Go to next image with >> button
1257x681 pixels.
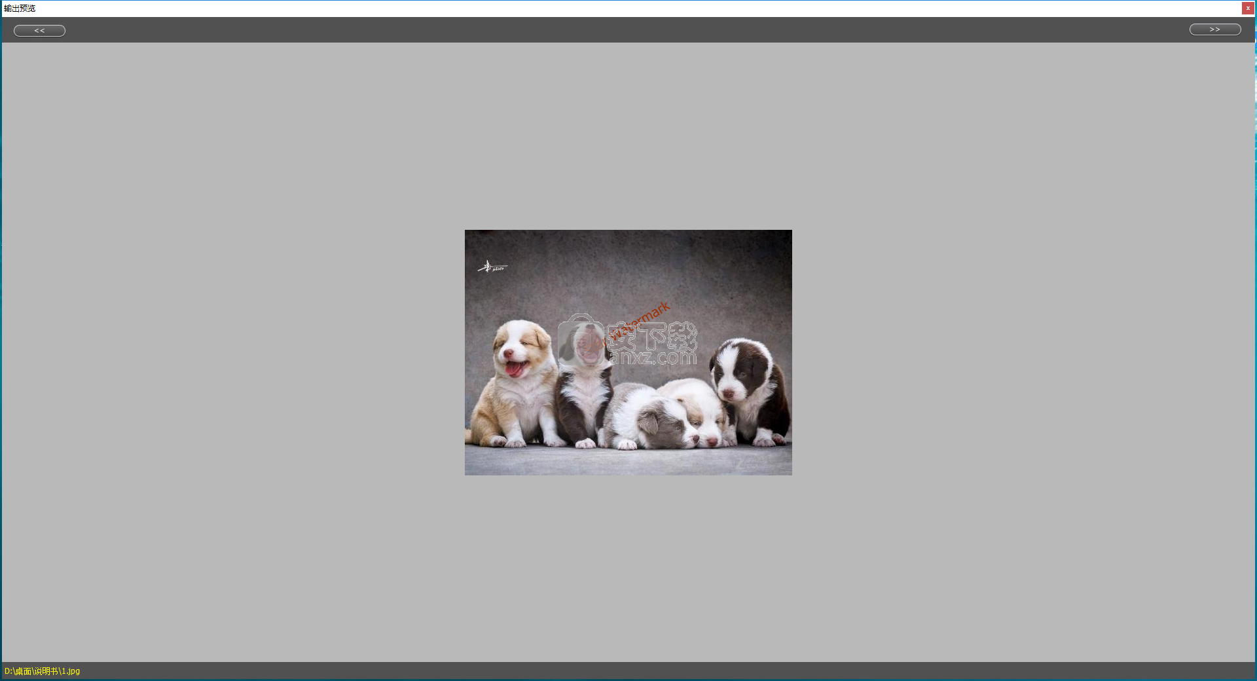click(1215, 29)
